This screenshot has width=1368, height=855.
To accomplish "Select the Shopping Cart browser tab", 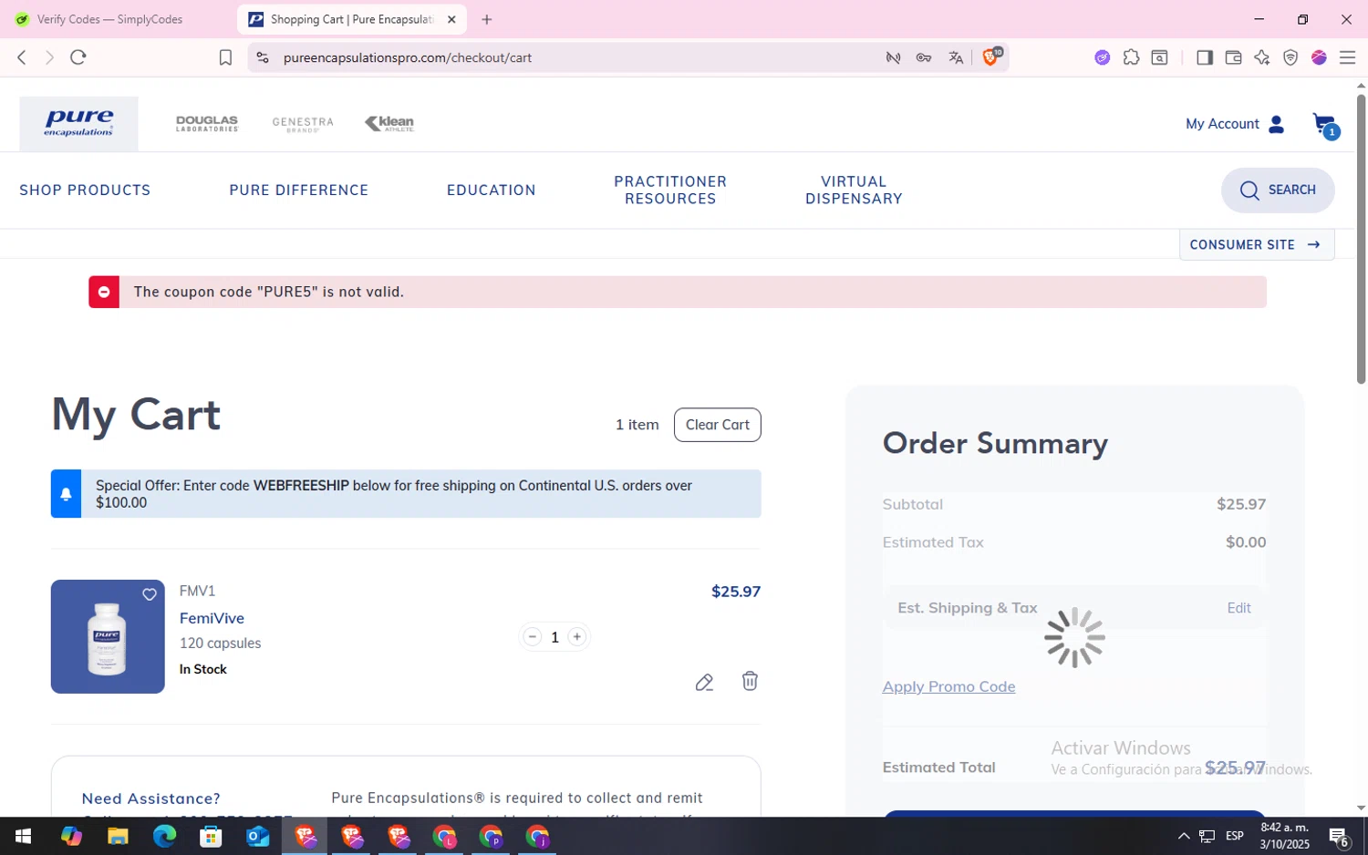I will 351,19.
